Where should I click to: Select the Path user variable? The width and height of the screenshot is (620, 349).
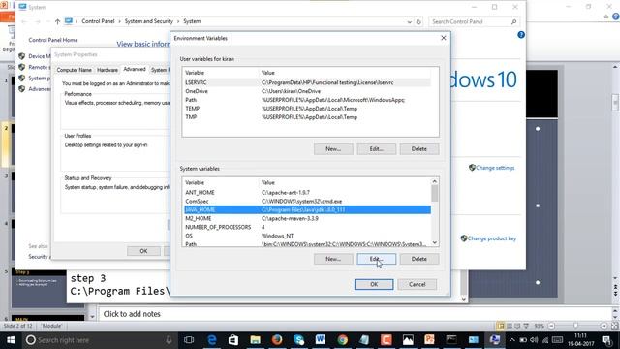pyautogui.click(x=308, y=100)
